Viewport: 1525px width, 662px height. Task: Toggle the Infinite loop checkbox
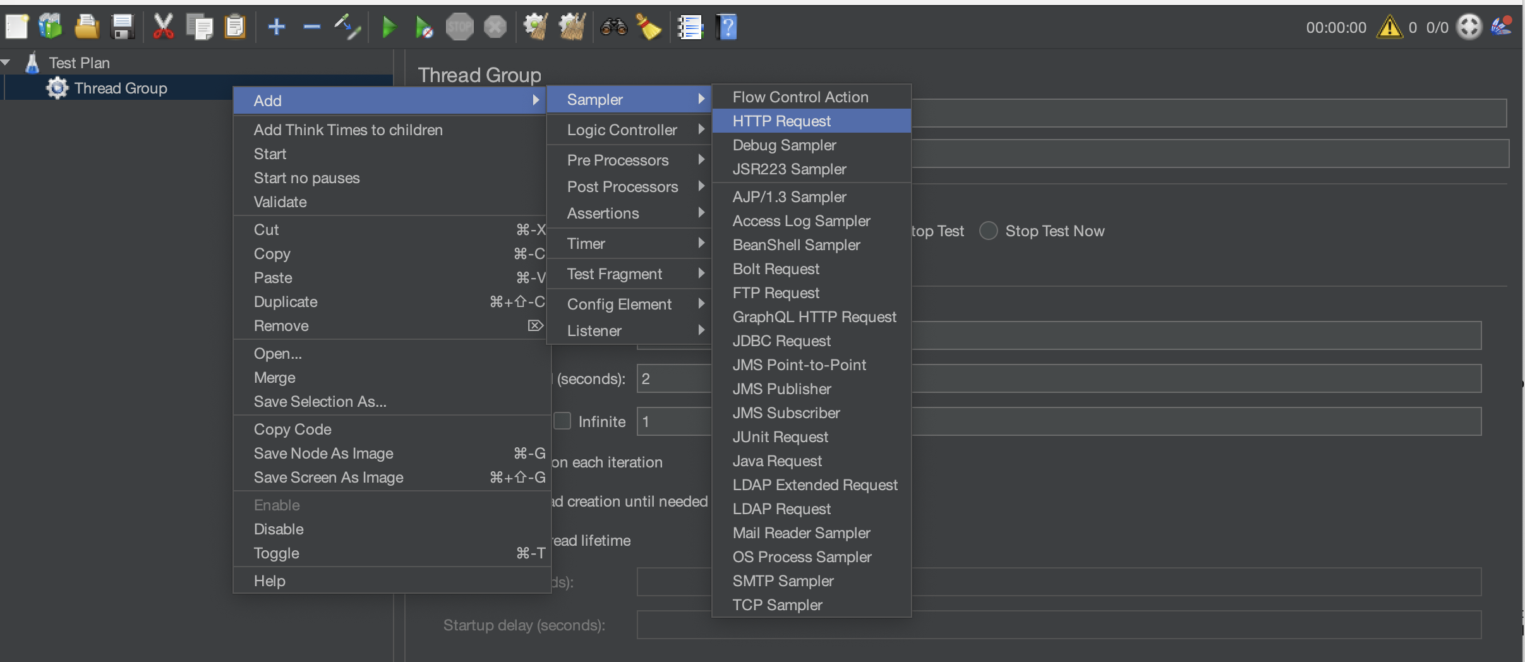[x=562, y=421]
